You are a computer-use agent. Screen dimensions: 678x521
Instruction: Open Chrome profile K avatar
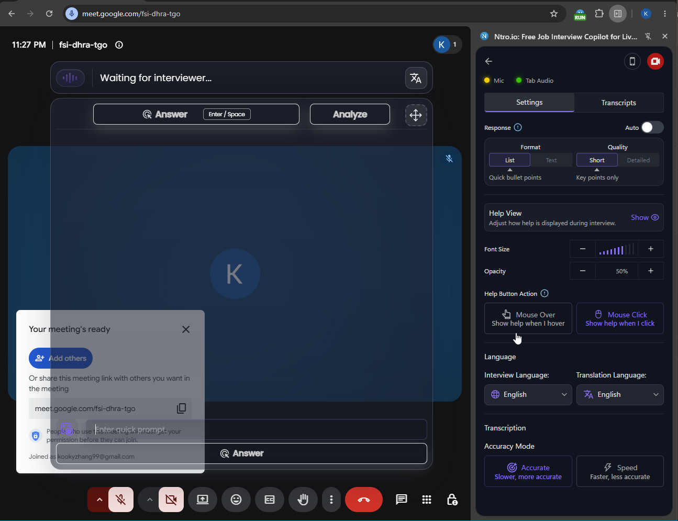pos(646,14)
